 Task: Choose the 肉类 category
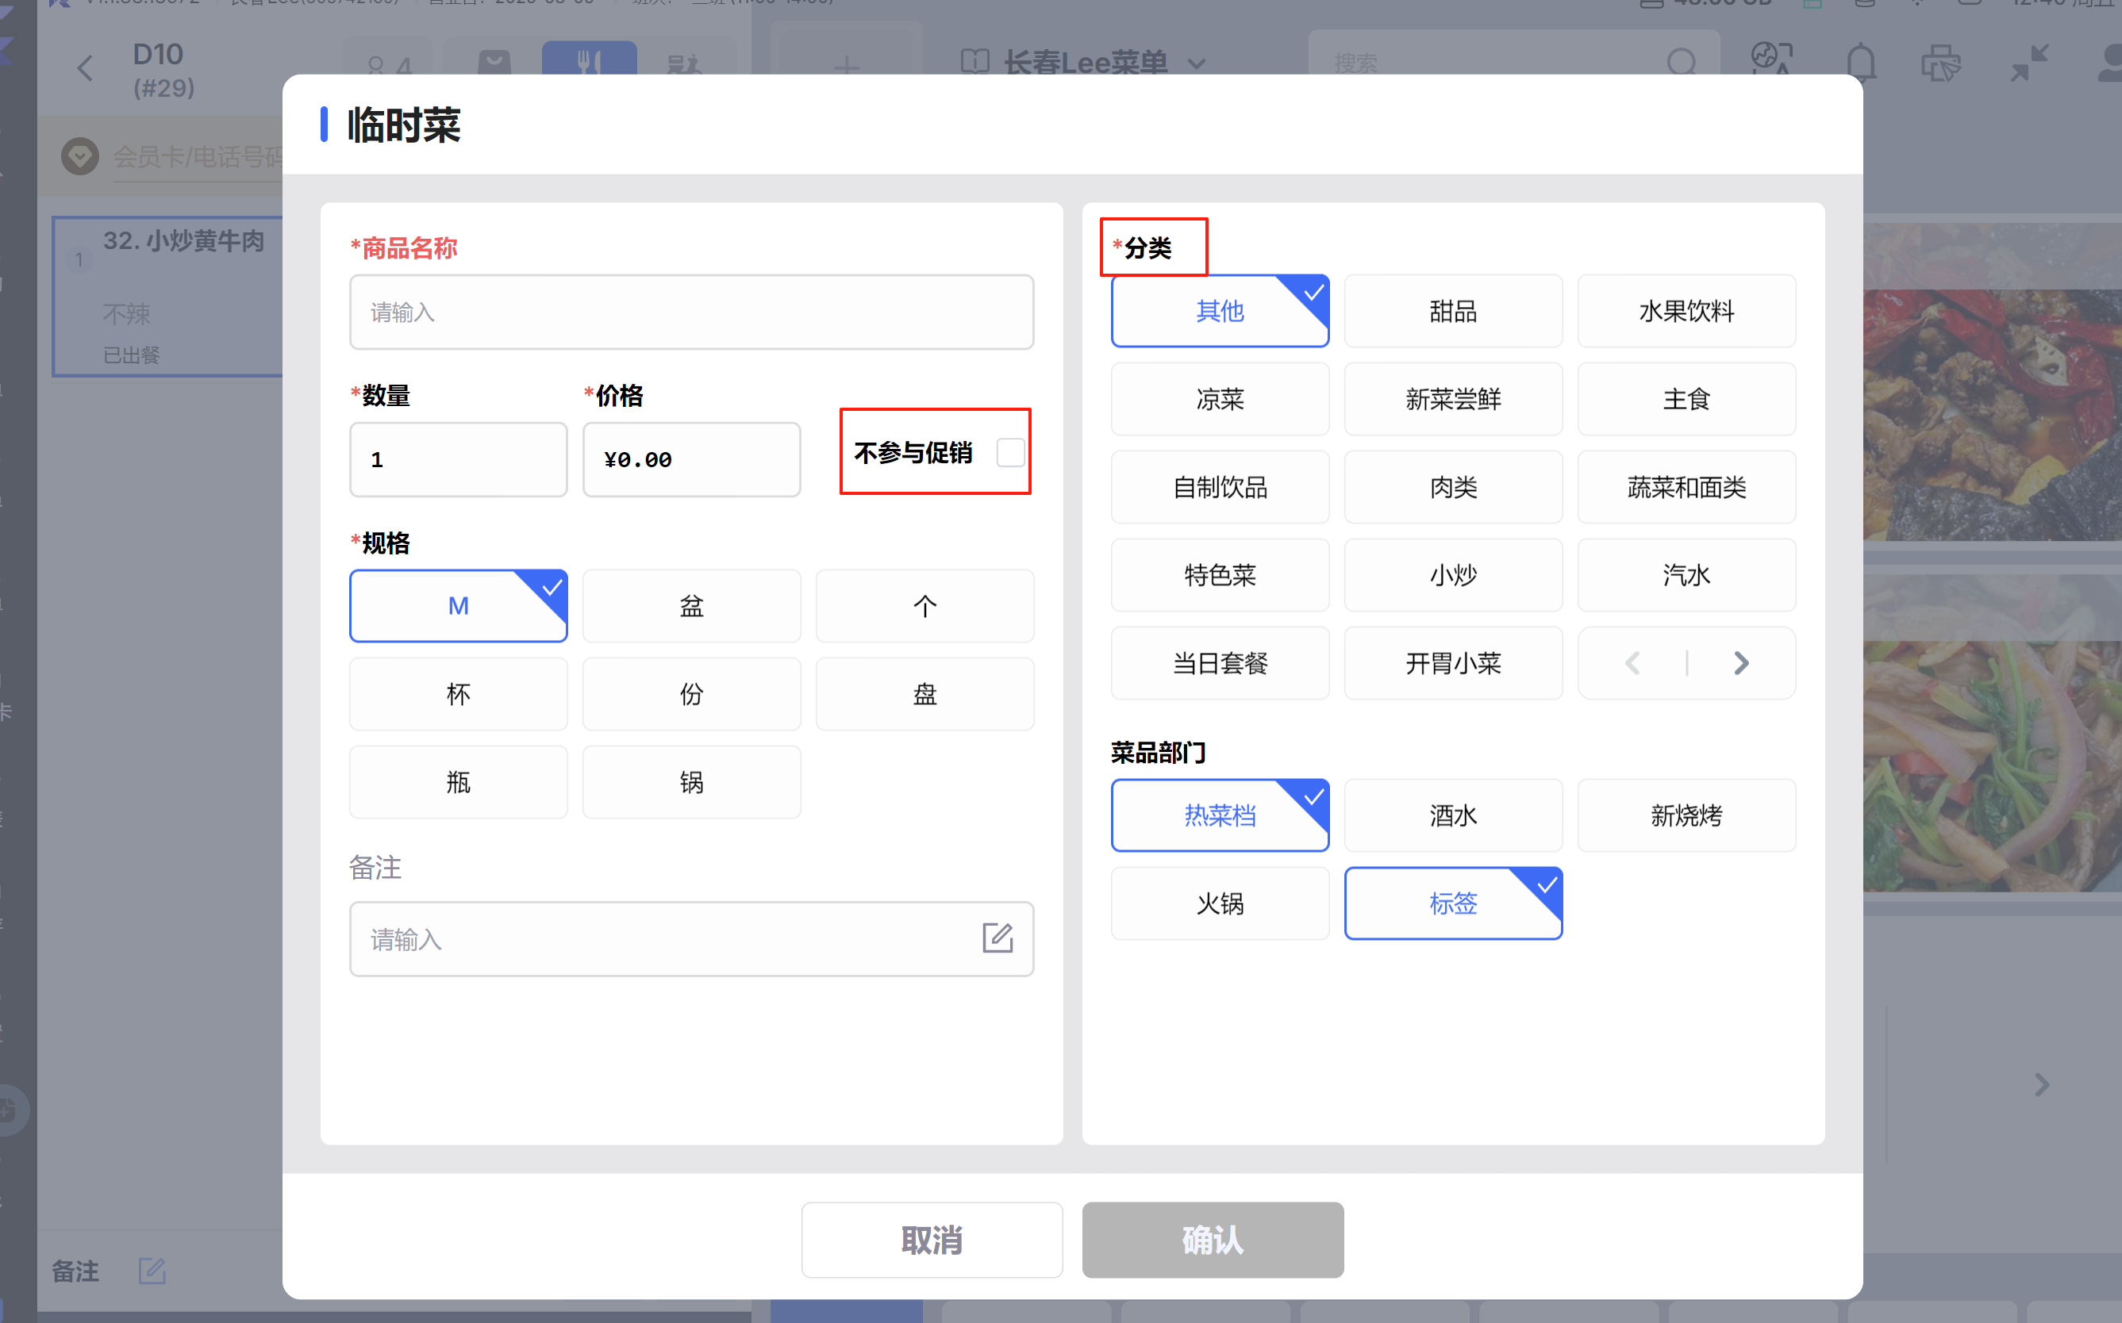[1453, 487]
